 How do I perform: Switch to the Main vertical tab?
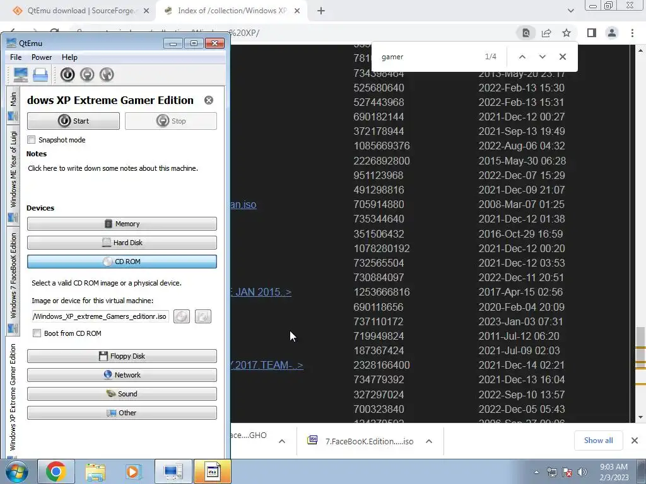click(13, 105)
